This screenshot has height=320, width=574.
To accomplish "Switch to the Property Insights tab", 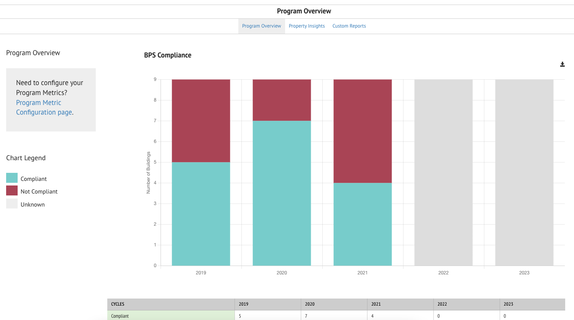I will coord(307,26).
